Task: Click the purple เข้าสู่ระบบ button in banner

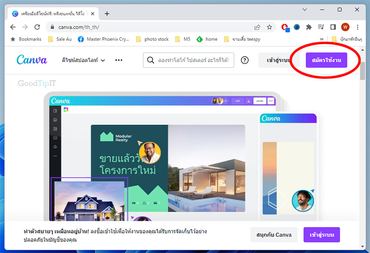Action: click(x=321, y=235)
